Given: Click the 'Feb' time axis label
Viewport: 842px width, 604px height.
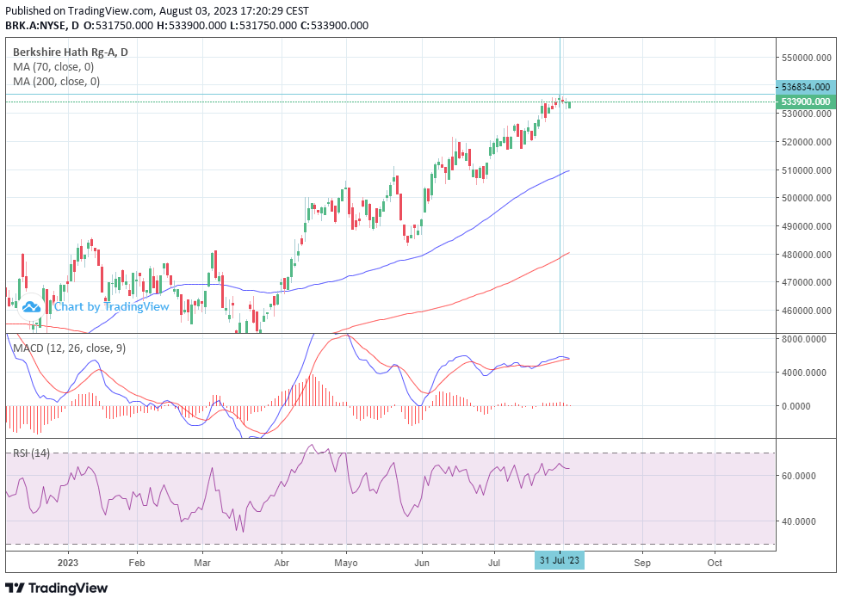Looking at the screenshot, I should [137, 563].
